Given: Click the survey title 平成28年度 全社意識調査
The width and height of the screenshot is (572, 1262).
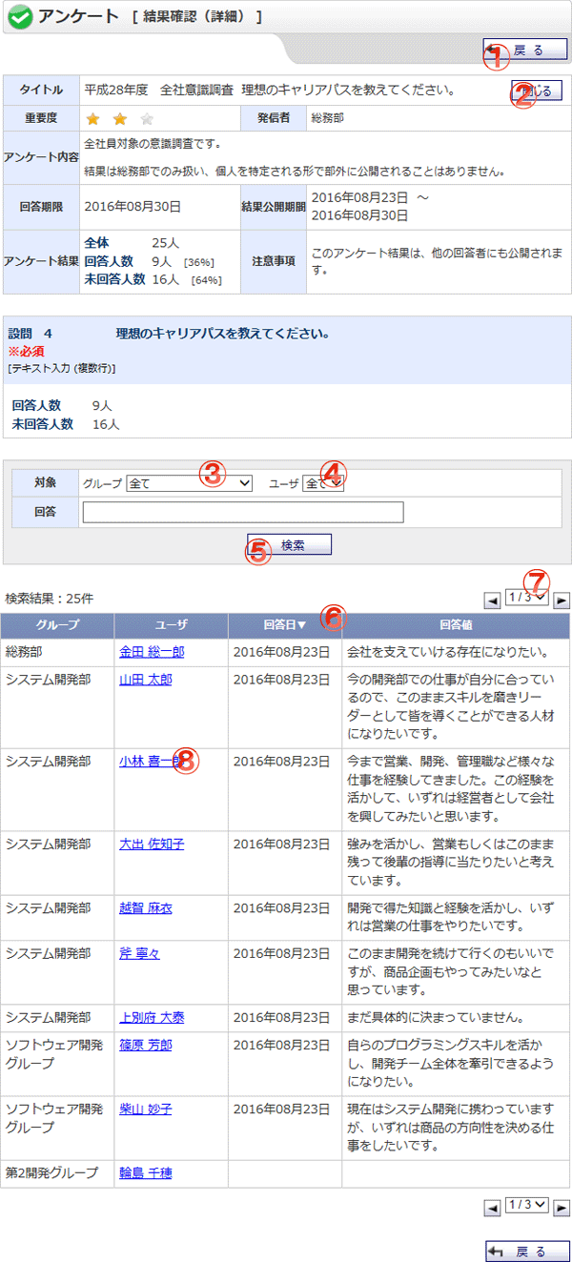Looking at the screenshot, I should tap(159, 91).
